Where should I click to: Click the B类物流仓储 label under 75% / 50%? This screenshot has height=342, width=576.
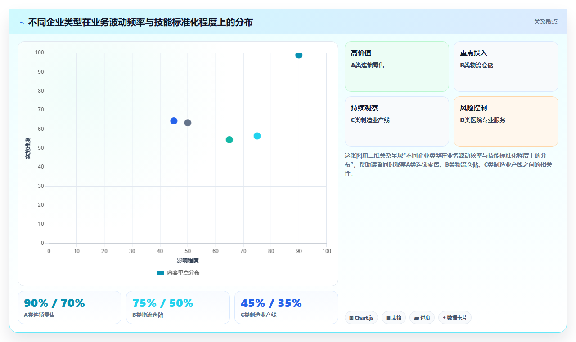[x=148, y=315]
